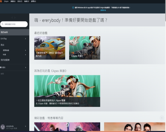Click the info icon in the EA app banner
The height and width of the screenshot is (132, 166).
tap(73, 8)
